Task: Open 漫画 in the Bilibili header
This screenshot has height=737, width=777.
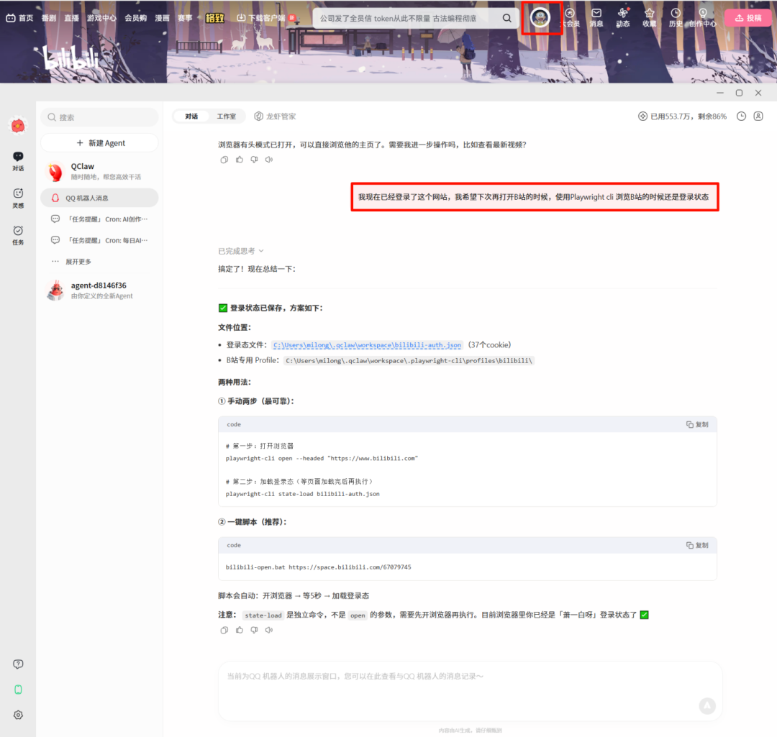Action: [x=162, y=18]
